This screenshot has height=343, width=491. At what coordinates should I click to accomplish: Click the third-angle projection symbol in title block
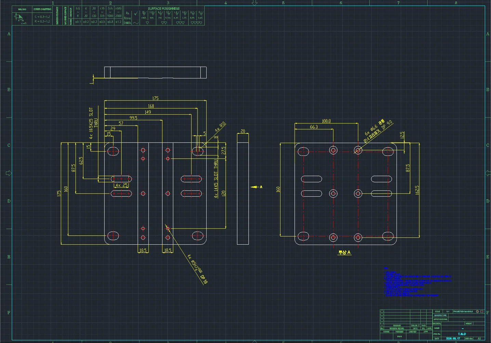[x=479, y=312]
